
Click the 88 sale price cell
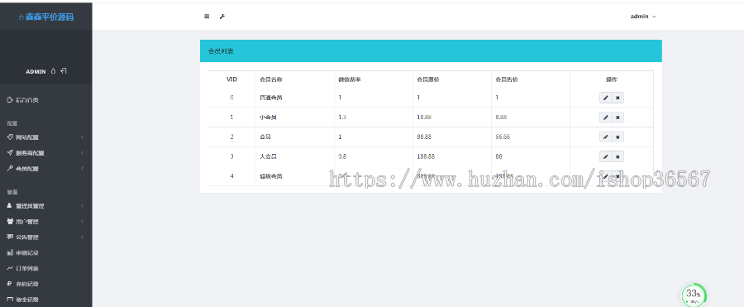coord(498,156)
